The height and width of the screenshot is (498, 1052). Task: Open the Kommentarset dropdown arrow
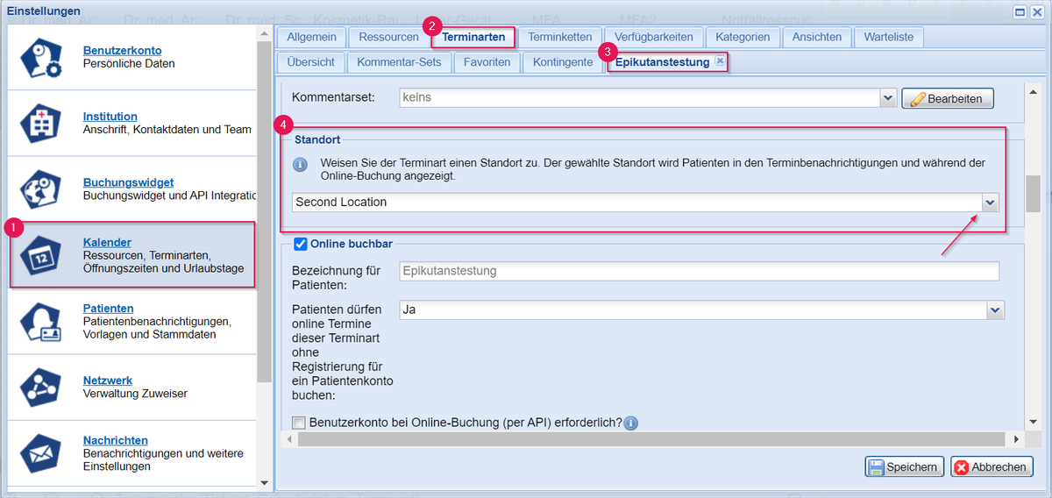click(x=887, y=98)
